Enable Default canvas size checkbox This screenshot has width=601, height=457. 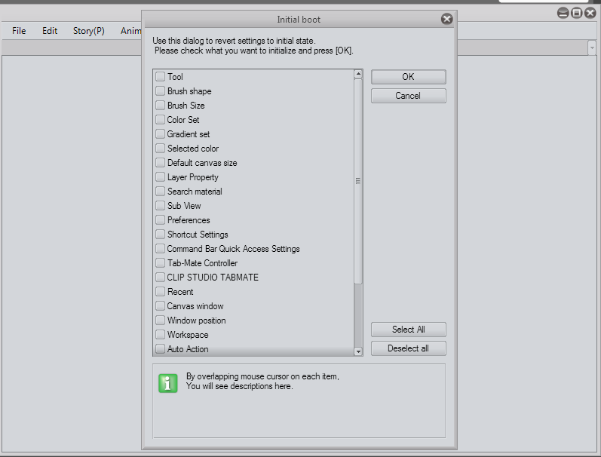(x=160, y=163)
